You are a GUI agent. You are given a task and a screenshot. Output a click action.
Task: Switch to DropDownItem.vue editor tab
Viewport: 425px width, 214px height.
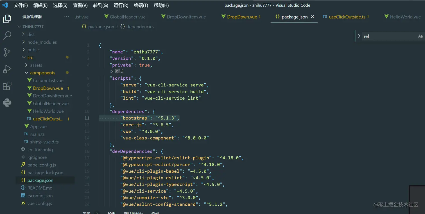(x=184, y=17)
